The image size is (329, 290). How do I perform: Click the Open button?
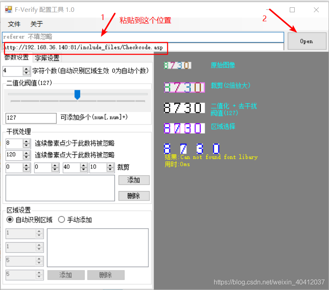click(x=307, y=41)
